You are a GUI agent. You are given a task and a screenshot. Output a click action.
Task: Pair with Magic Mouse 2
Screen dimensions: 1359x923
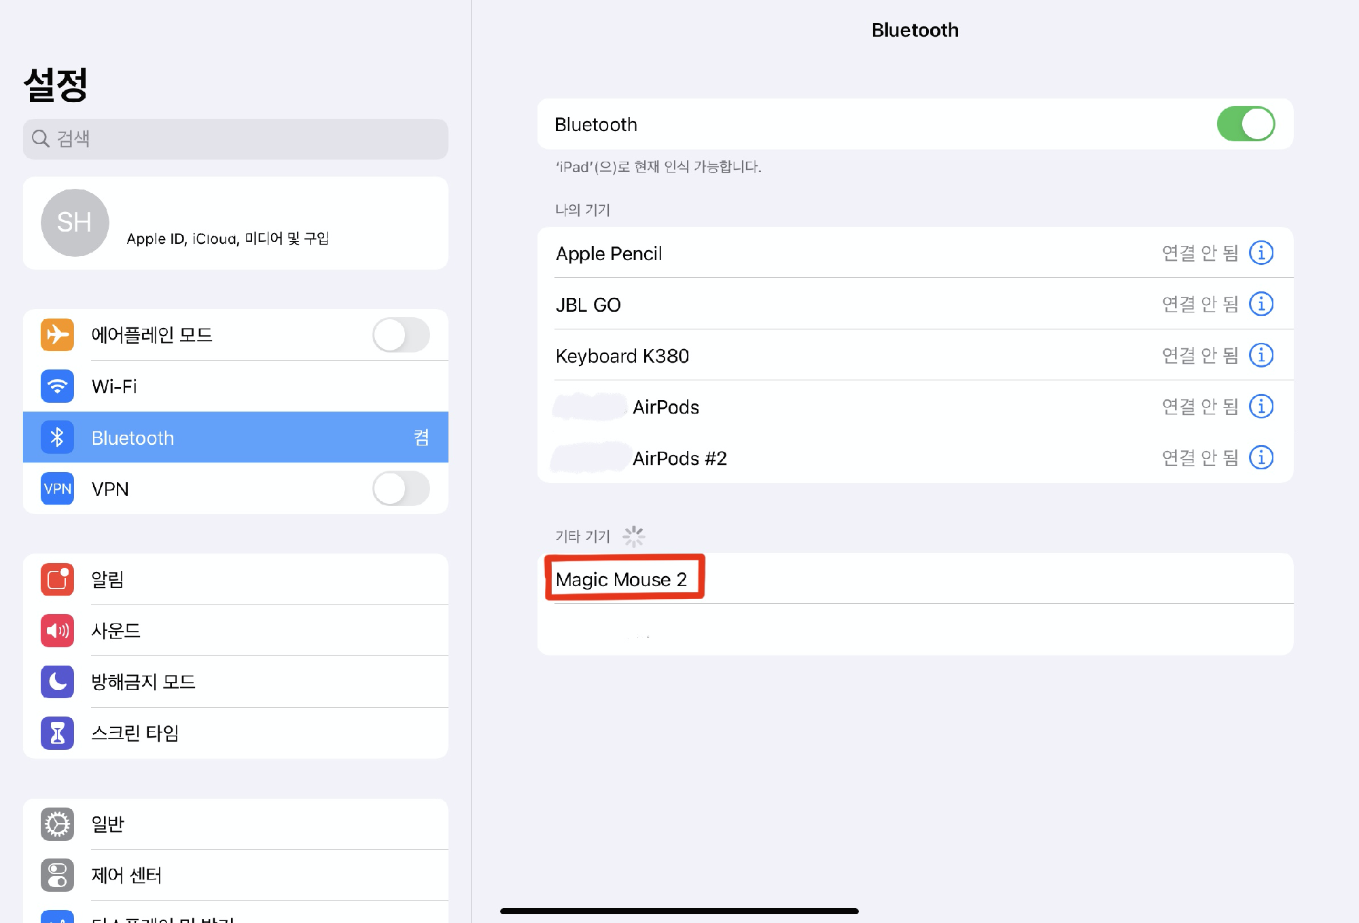(621, 579)
